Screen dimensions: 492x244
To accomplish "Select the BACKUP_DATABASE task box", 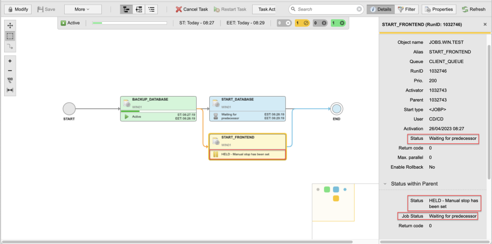I will click(158, 109).
